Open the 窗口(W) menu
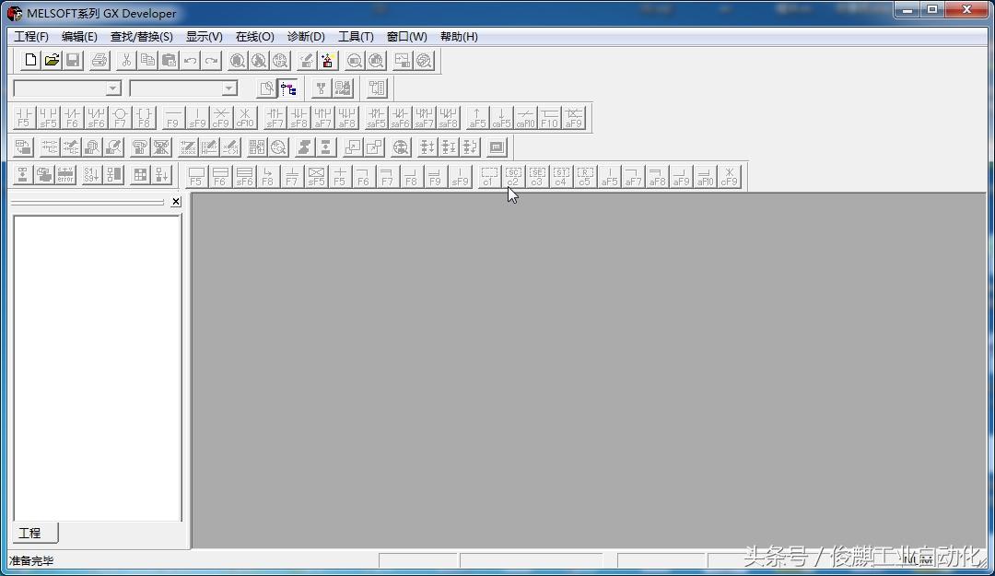995x576 pixels. click(407, 37)
